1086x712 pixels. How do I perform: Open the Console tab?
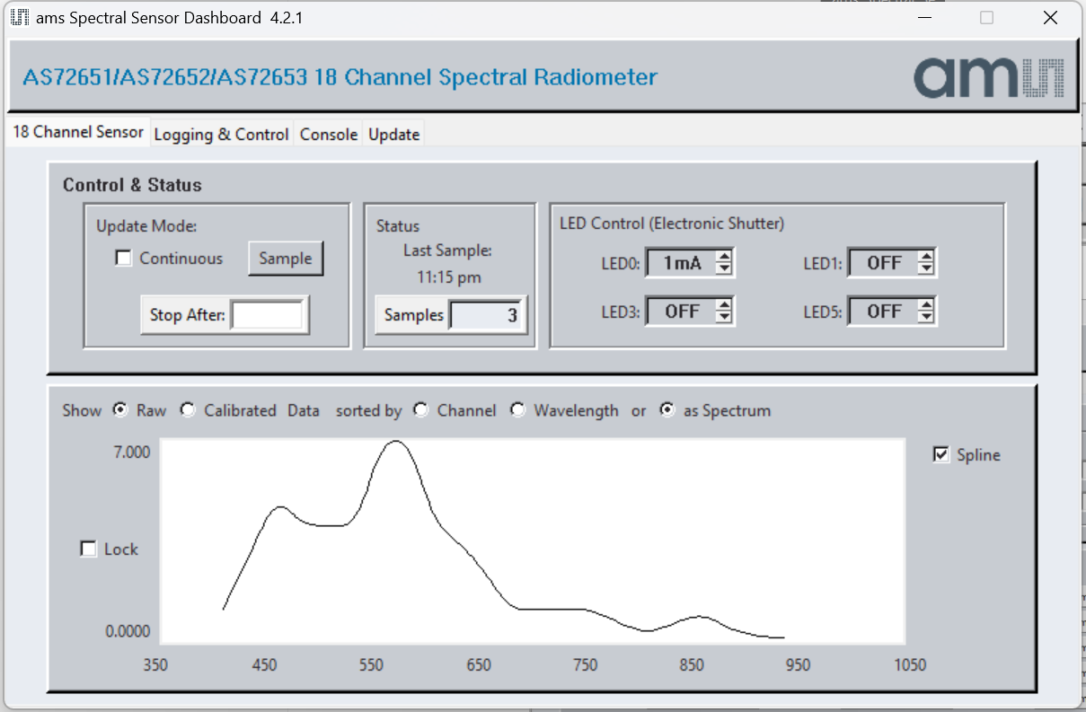point(329,134)
